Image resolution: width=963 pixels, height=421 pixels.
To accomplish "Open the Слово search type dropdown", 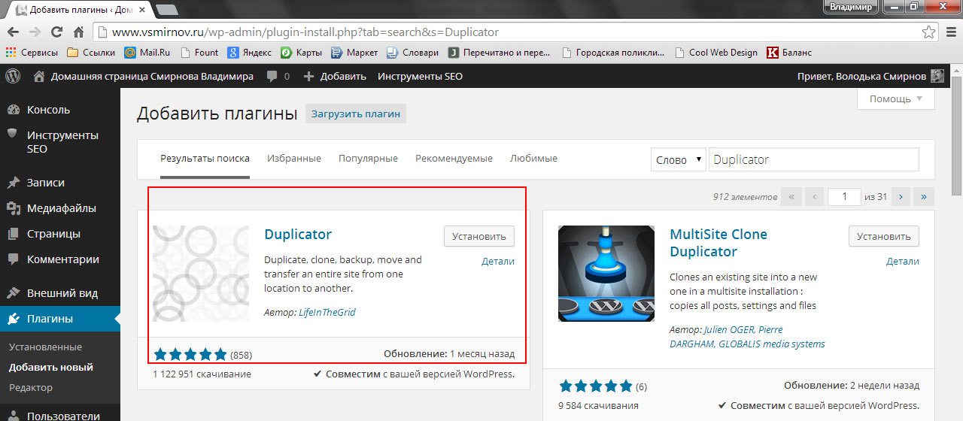I will pos(678,159).
